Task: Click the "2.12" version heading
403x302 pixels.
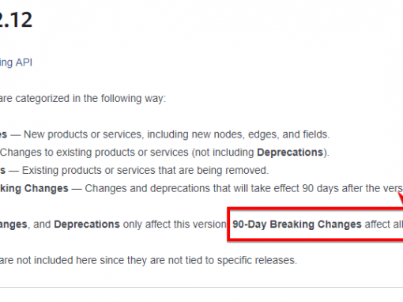Action: 16,20
